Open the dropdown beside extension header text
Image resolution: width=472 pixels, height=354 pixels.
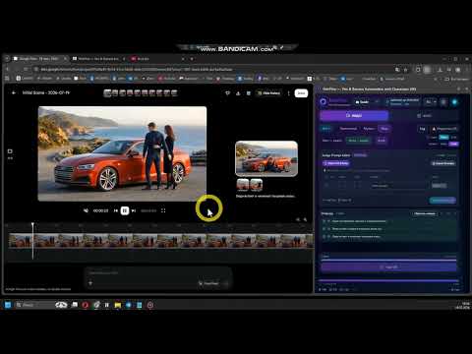click(x=431, y=102)
